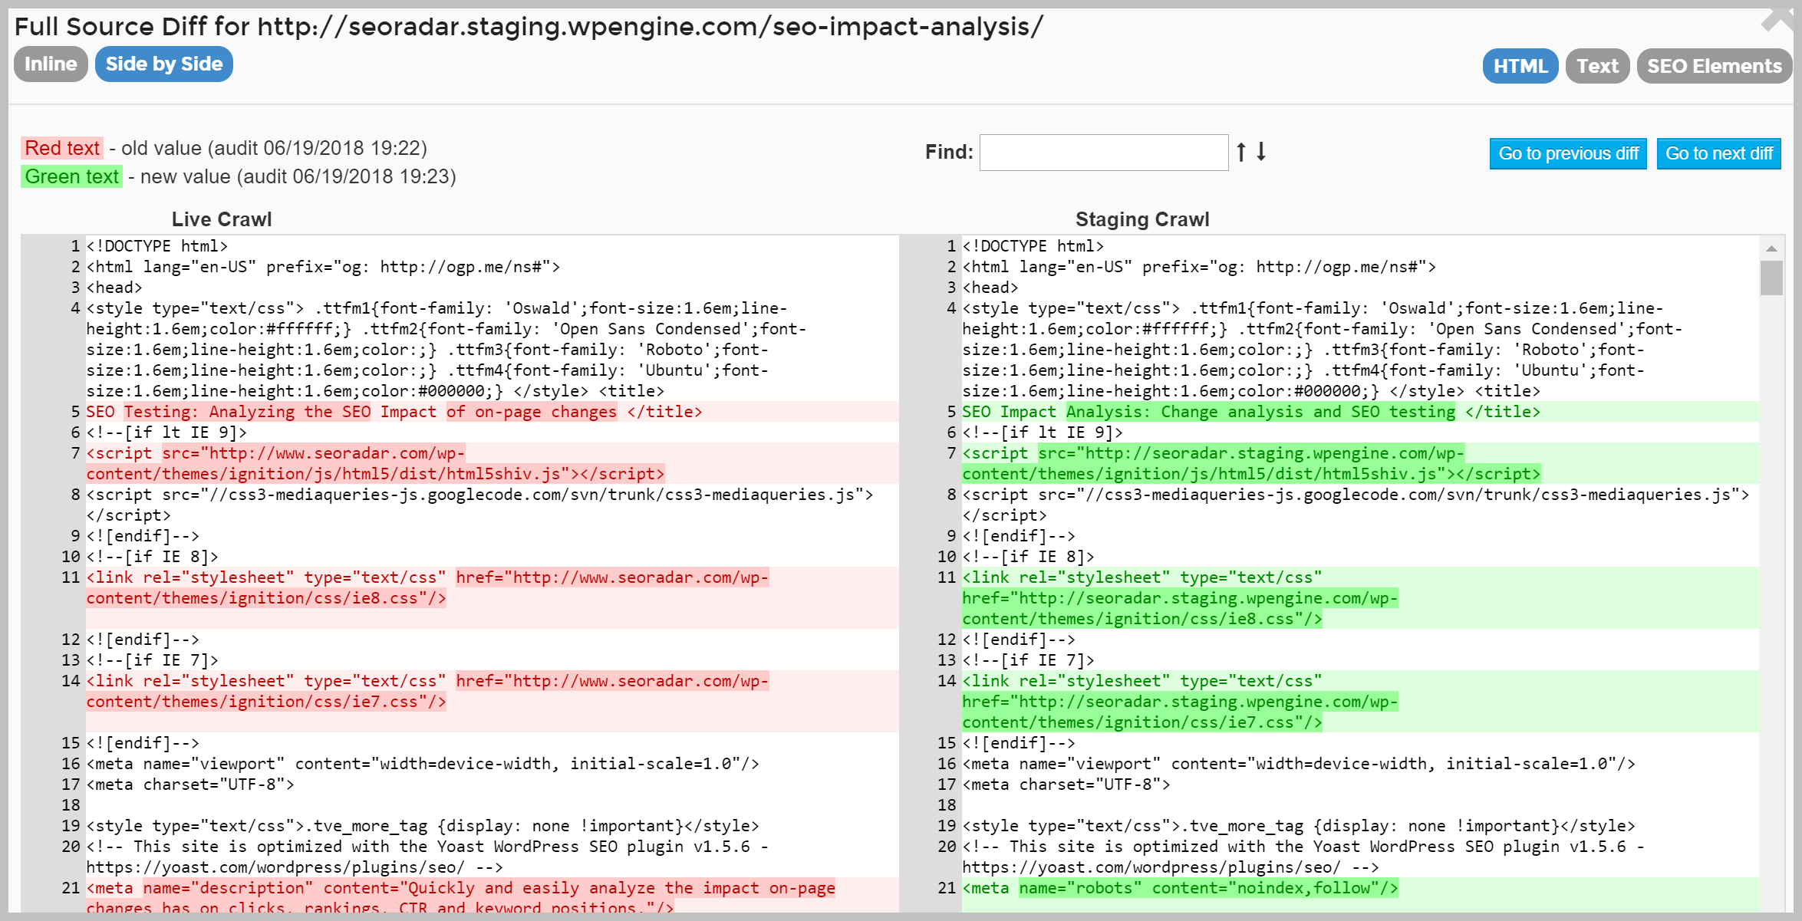
Task: Click Live Crawl line 19 tve_more_tag style
Action: point(423,826)
